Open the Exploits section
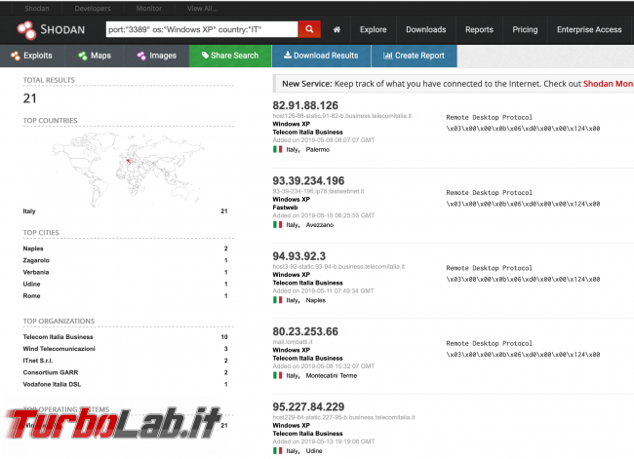The height and width of the screenshot is (459, 634). pyautogui.click(x=31, y=56)
